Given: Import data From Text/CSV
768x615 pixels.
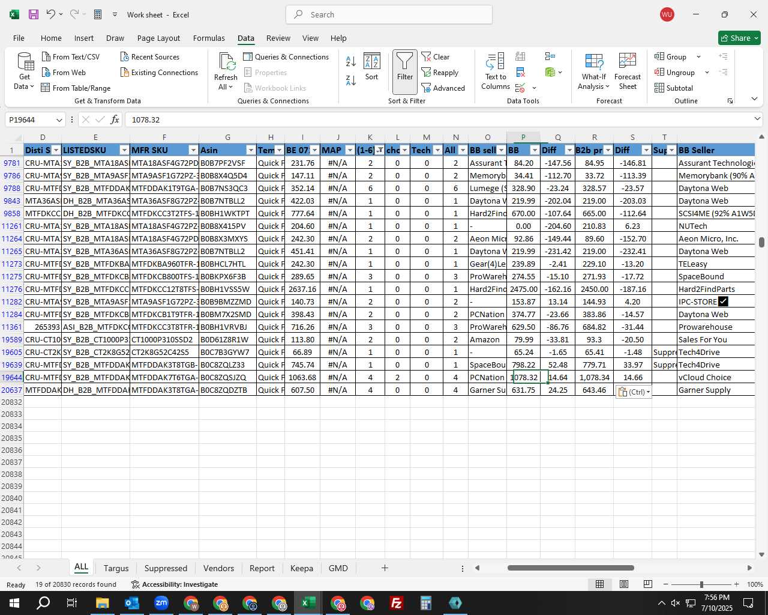Looking at the screenshot, I should click(x=71, y=56).
